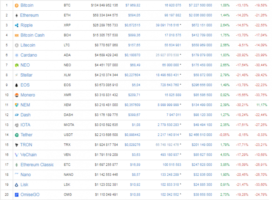Screen dimensions: 272x200
Task: Click Tether's -0,05% hourly change
Action: (x=224, y=135)
